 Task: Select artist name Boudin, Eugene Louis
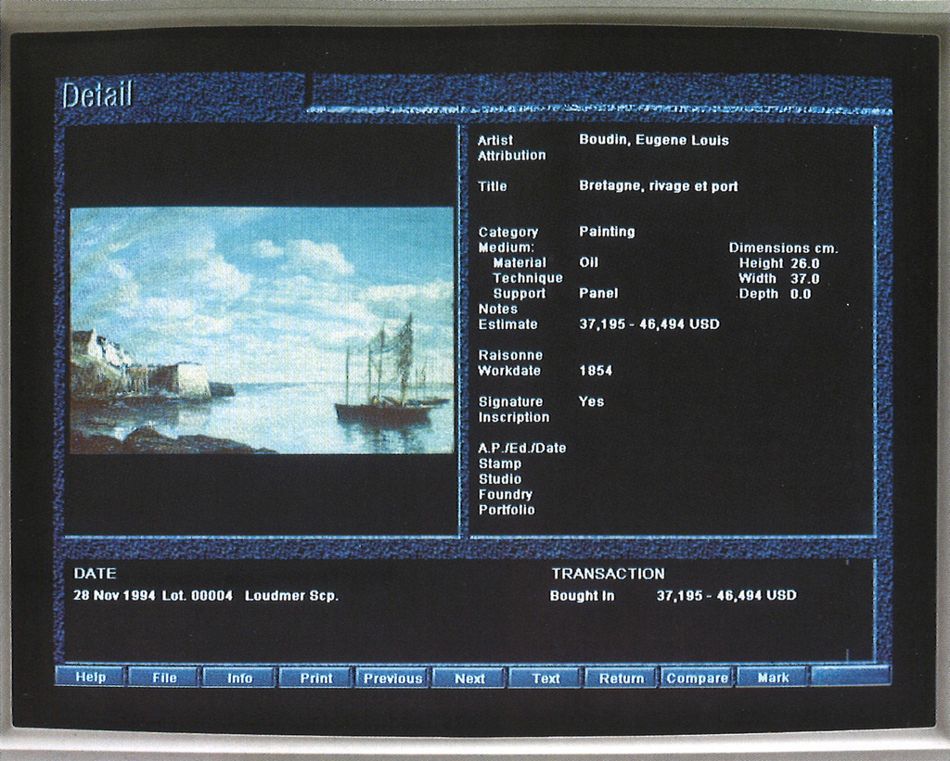653,141
